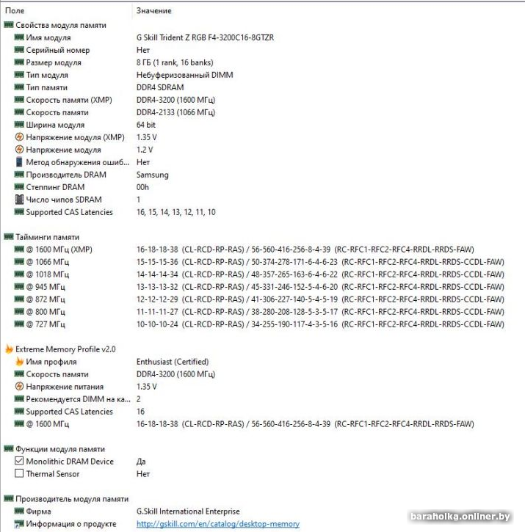
Task: Select the Extreme Memory Profile v2.0 group
Action: click(x=65, y=349)
